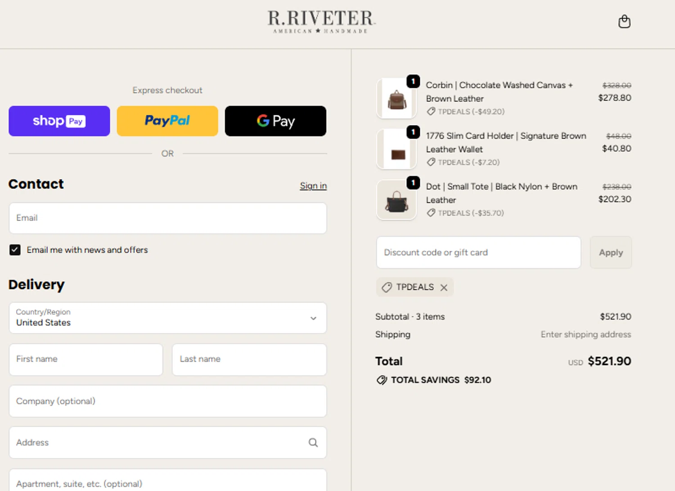675x491 pixels.
Task: Click the Total Savings tag icon
Action: click(x=382, y=380)
